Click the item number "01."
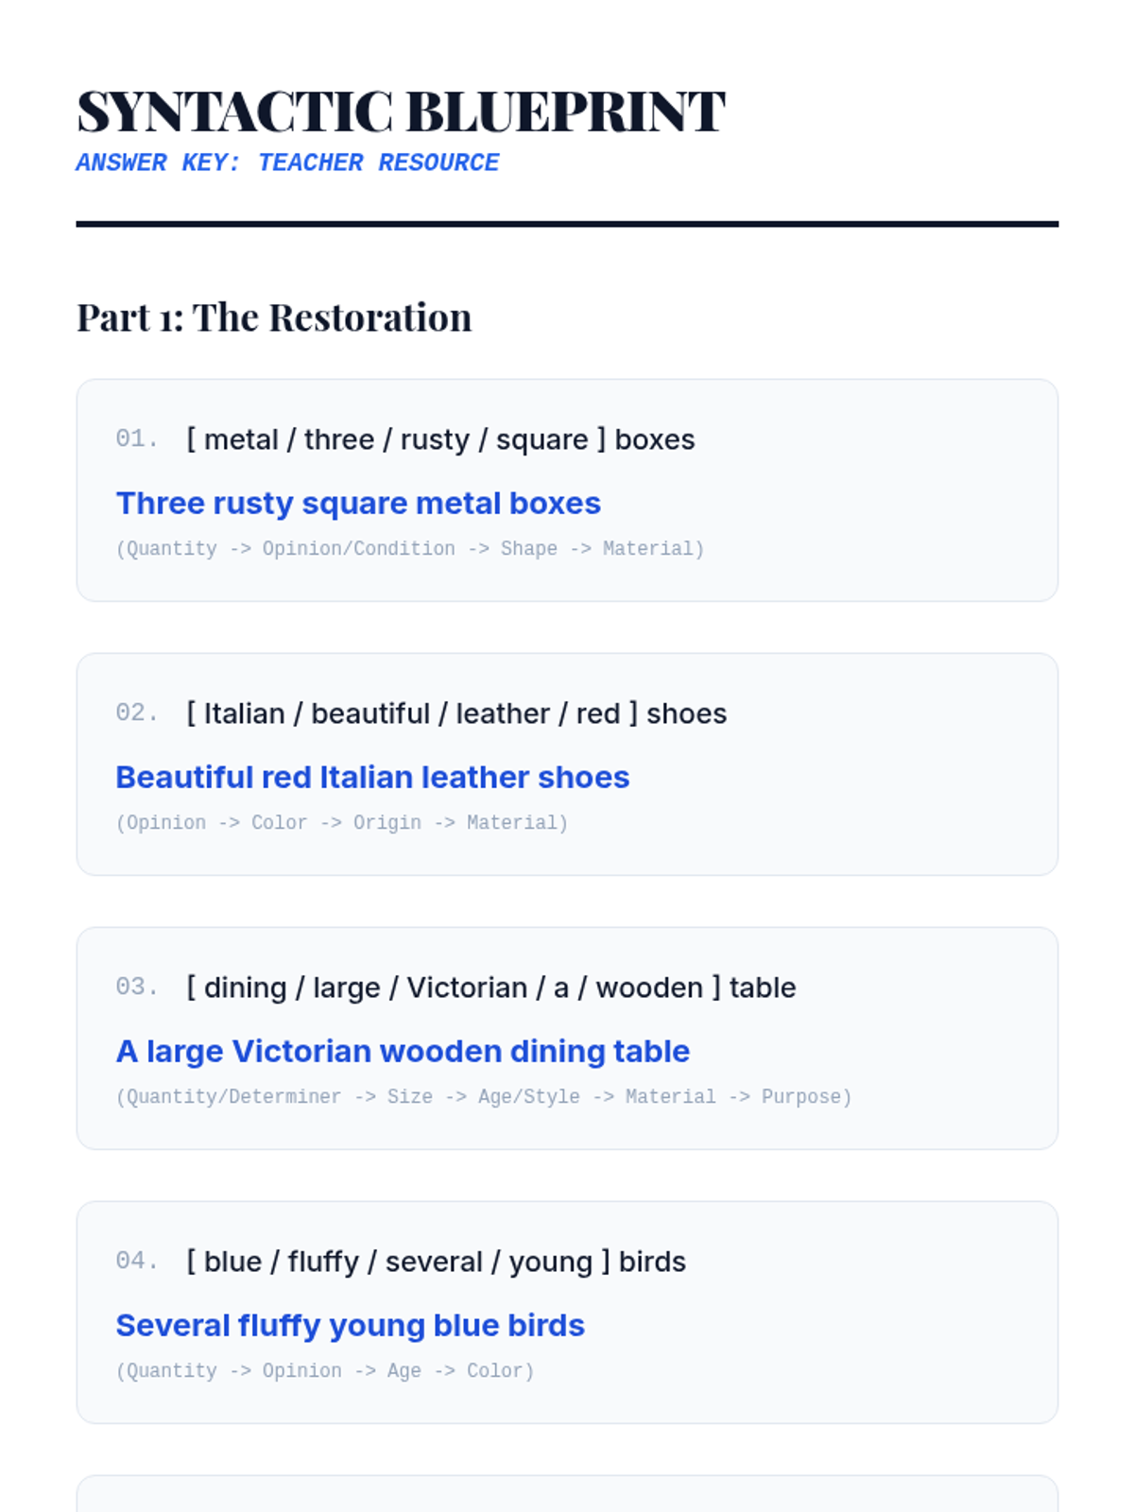The height and width of the screenshot is (1512, 1134). pos(137,439)
